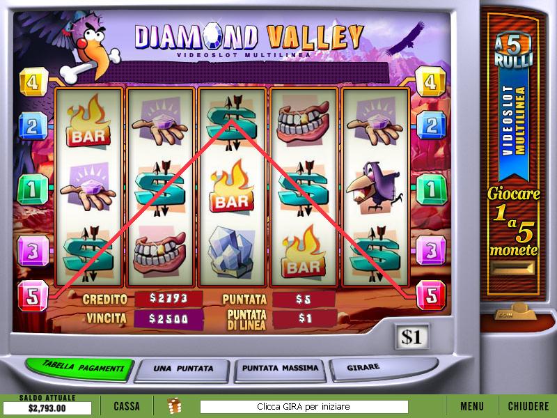Image resolution: width=557 pixels, height=418 pixels.
Task: Click the $1 coin denomination chip
Action: click(411, 336)
